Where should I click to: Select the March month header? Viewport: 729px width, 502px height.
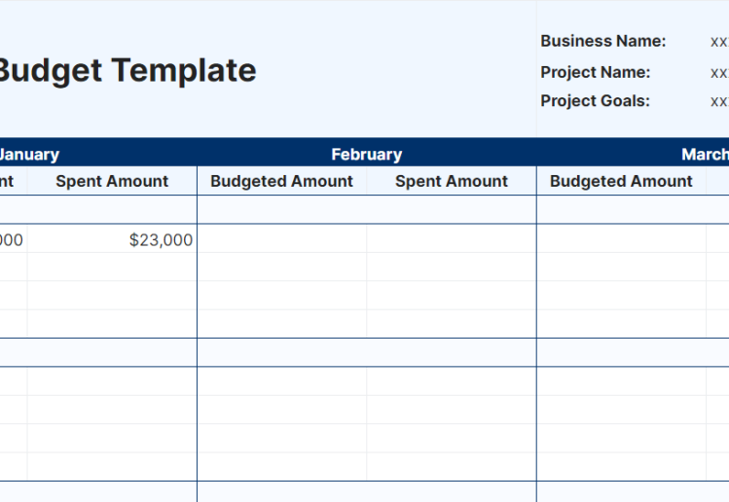[705, 154]
